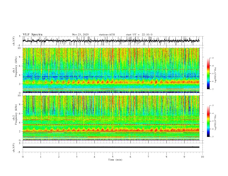The width and height of the screenshot is (228, 176).
Task: Click the date 'Nov.23, 2025'
Action: click(80, 35)
